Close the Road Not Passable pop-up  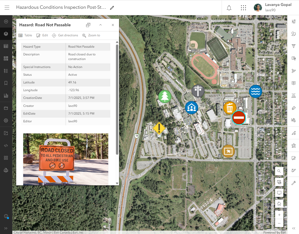(113, 25)
